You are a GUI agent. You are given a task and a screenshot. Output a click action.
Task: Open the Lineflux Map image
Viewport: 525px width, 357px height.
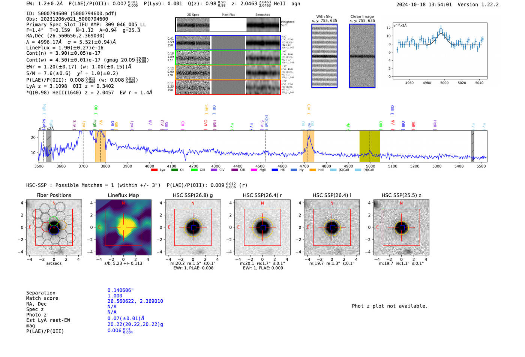click(x=123, y=227)
